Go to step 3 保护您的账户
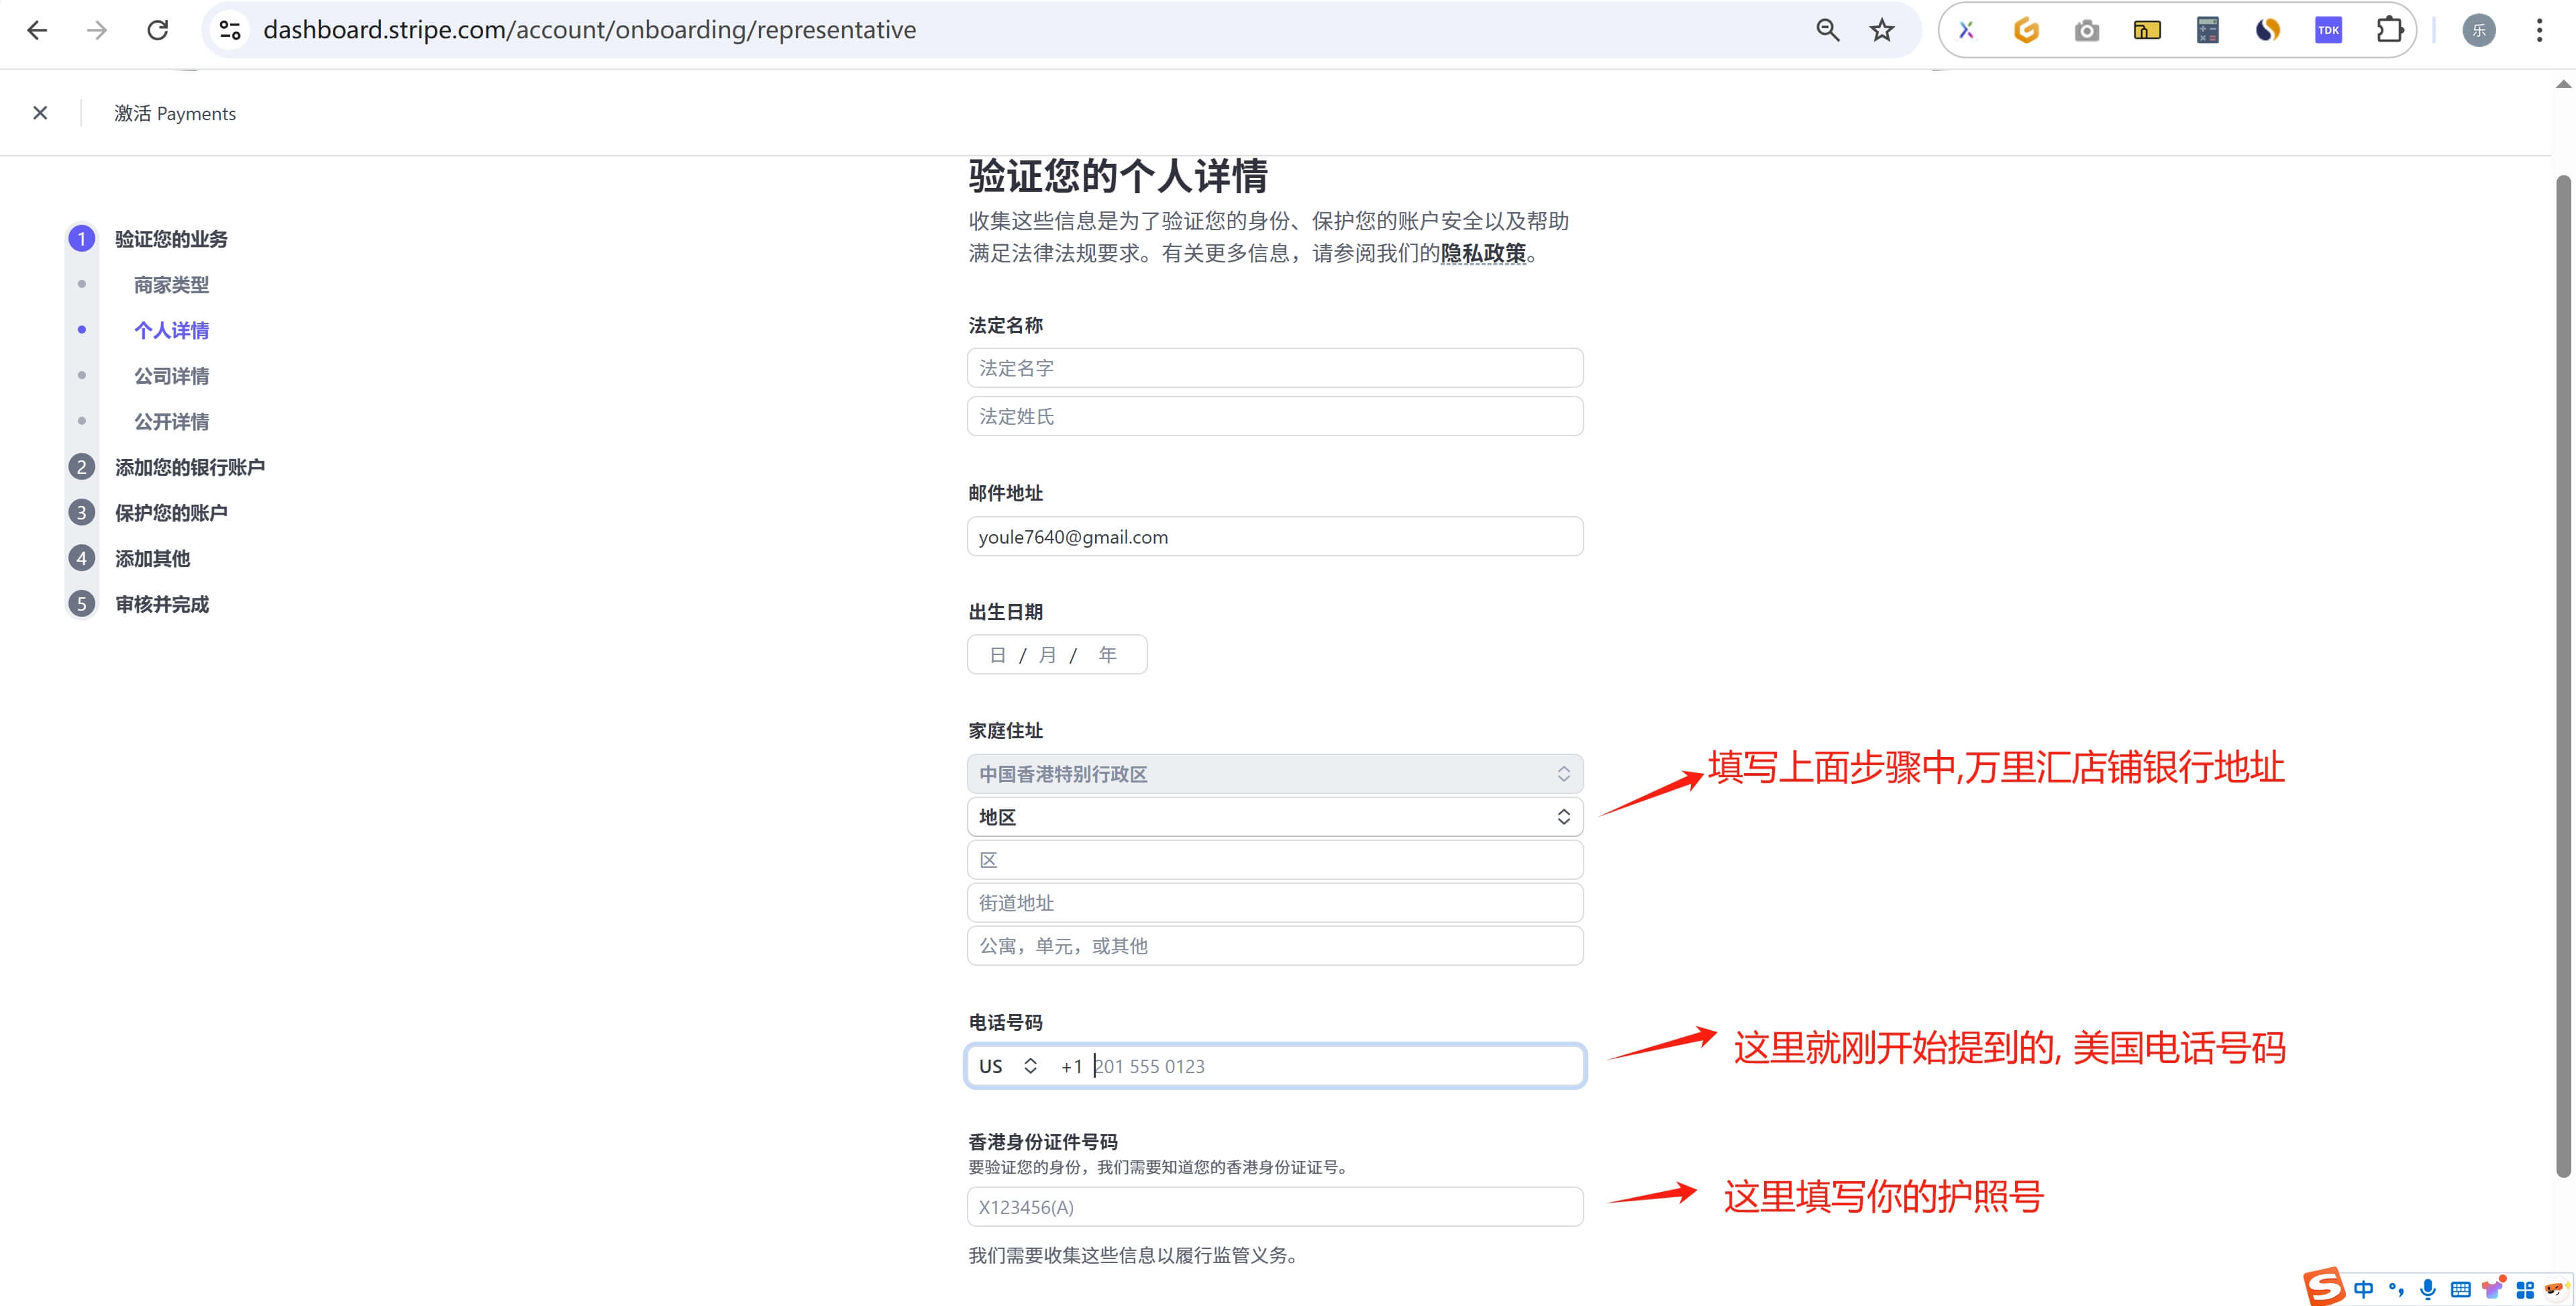2576x1306 pixels. point(171,513)
